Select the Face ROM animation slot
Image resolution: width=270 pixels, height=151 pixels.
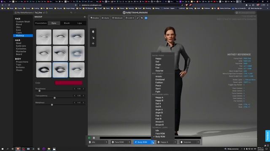(x=120, y=142)
